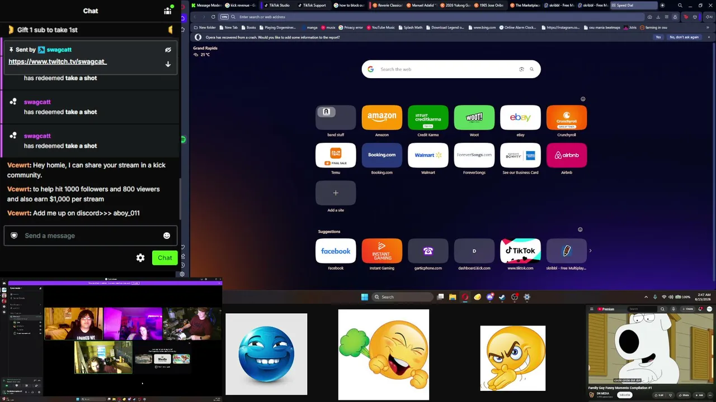Open the TikTok suggestion tile
The width and height of the screenshot is (716, 402).
point(520,251)
